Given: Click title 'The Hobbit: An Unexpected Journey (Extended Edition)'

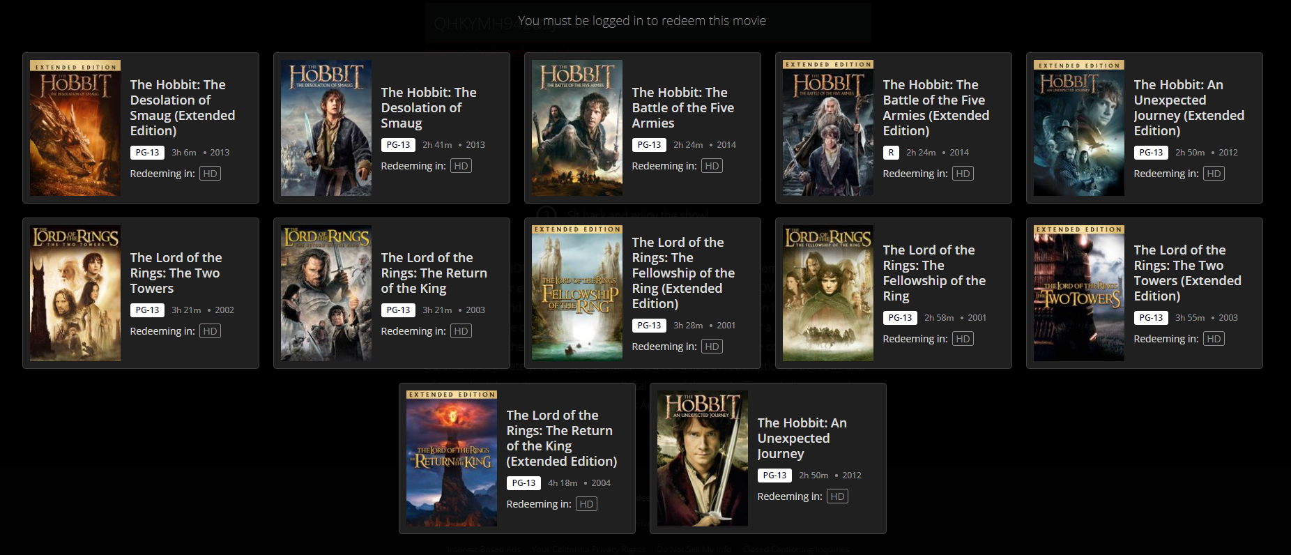Looking at the screenshot, I should coord(1189,107).
